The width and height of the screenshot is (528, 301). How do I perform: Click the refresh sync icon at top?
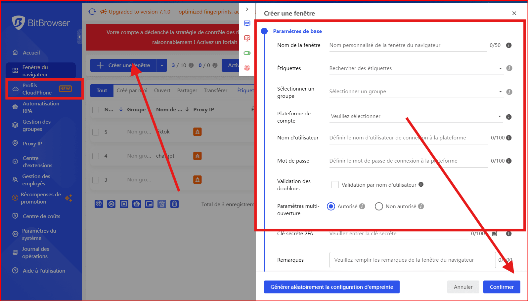(92, 12)
